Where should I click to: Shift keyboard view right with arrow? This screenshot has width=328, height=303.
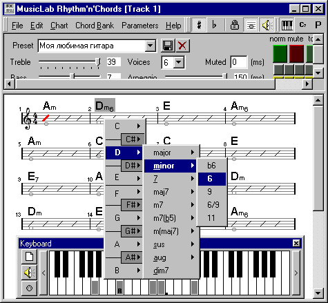[296, 273]
